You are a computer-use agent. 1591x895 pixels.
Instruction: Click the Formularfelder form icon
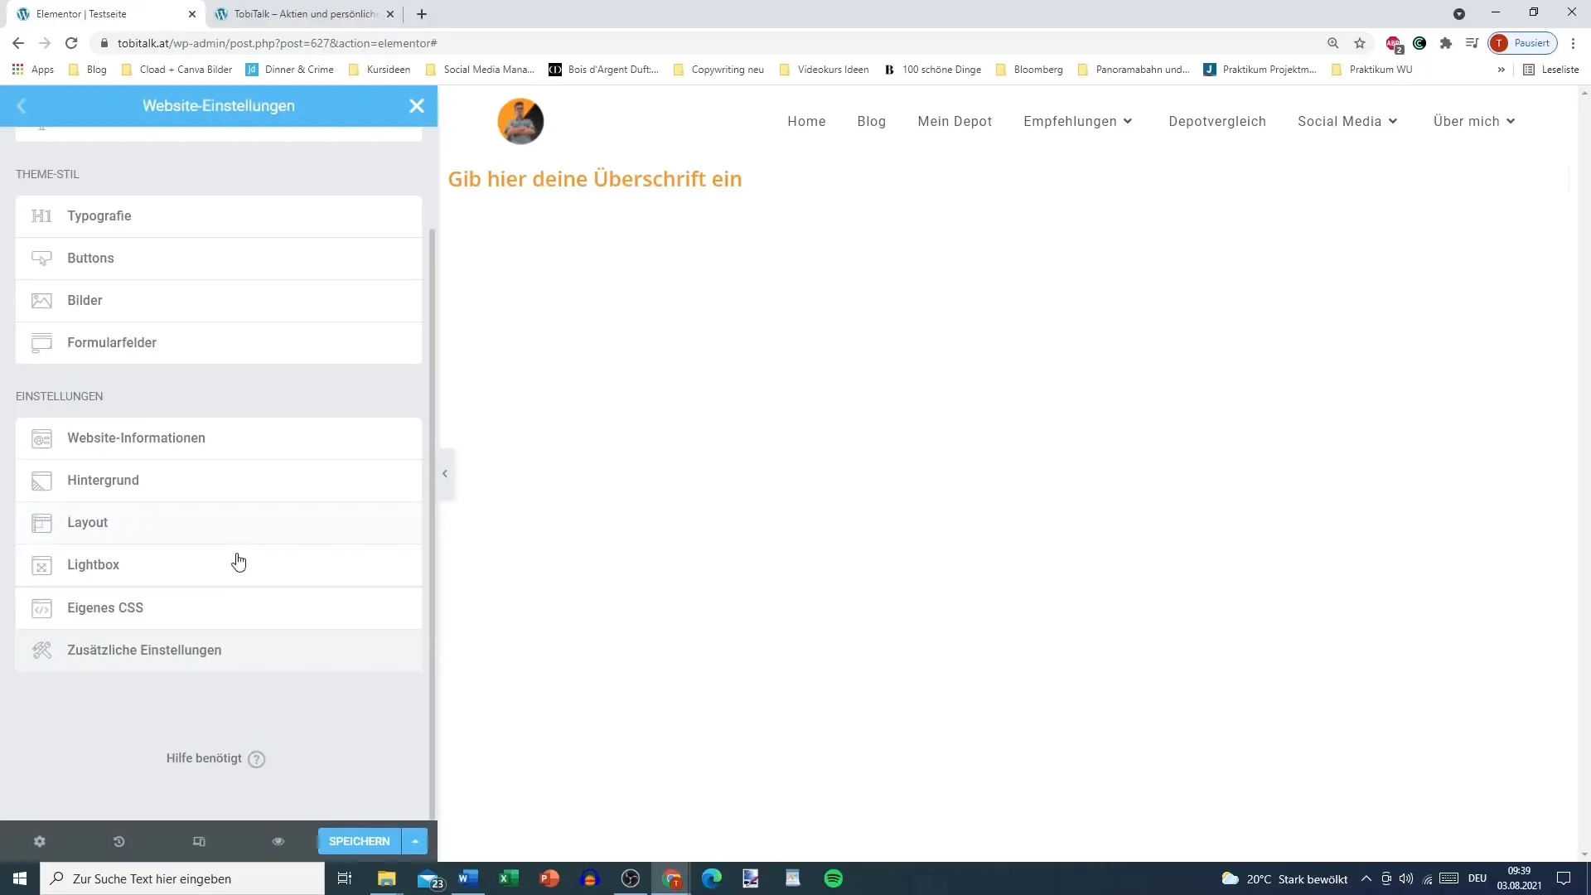pos(41,343)
